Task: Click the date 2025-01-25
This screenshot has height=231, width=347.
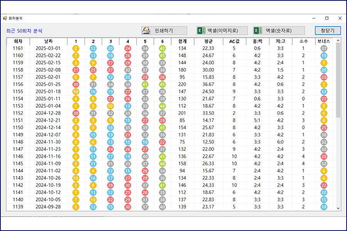Action: tap(48, 84)
